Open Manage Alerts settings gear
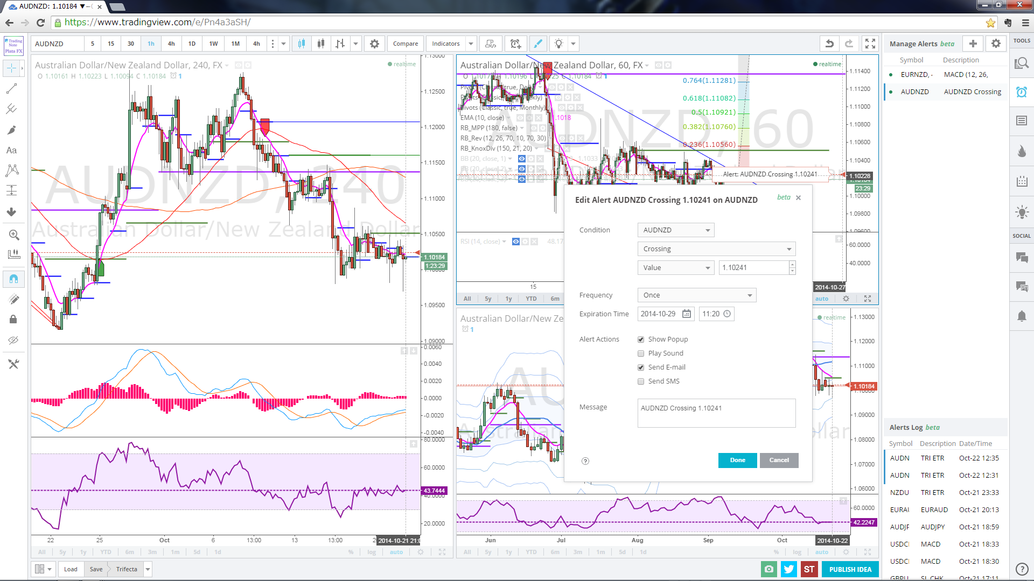This screenshot has height=581, width=1034. (x=996, y=44)
